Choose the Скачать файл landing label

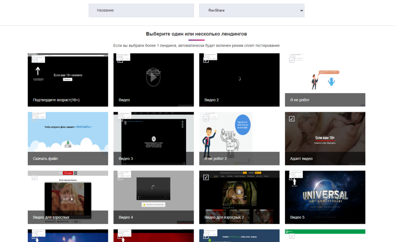click(46, 158)
